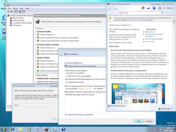Open 'View report data and privacy statement' link
The width and height of the screenshot is (176, 132).
79,114
